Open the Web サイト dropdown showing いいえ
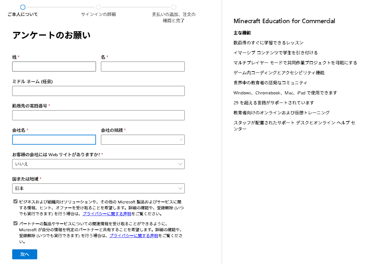 pos(98,164)
